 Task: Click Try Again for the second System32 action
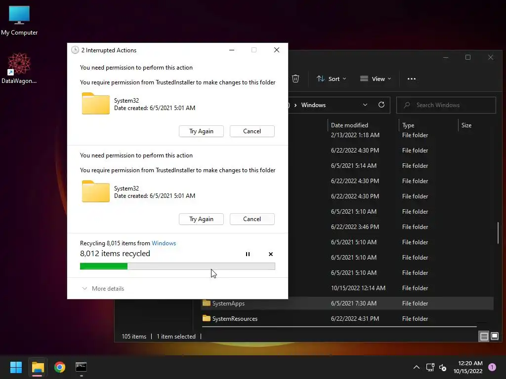[x=202, y=219]
